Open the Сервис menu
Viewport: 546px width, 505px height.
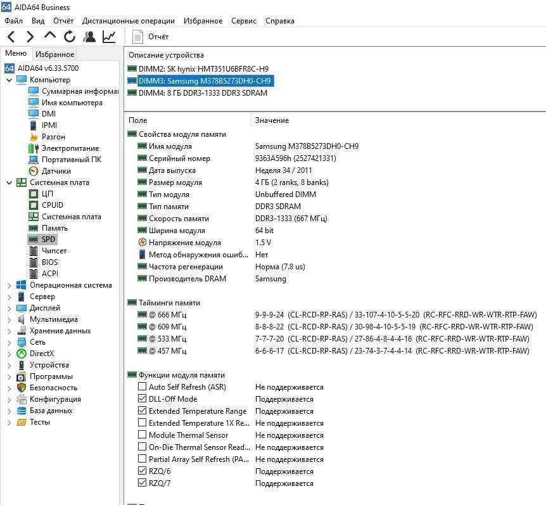(x=243, y=21)
